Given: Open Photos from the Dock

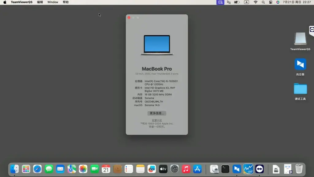Looking at the screenshot, I should pos(83,169).
